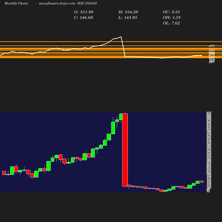222x222 pixels.
Task: Click the peak of the white line chart
Action: tap(121, 37)
